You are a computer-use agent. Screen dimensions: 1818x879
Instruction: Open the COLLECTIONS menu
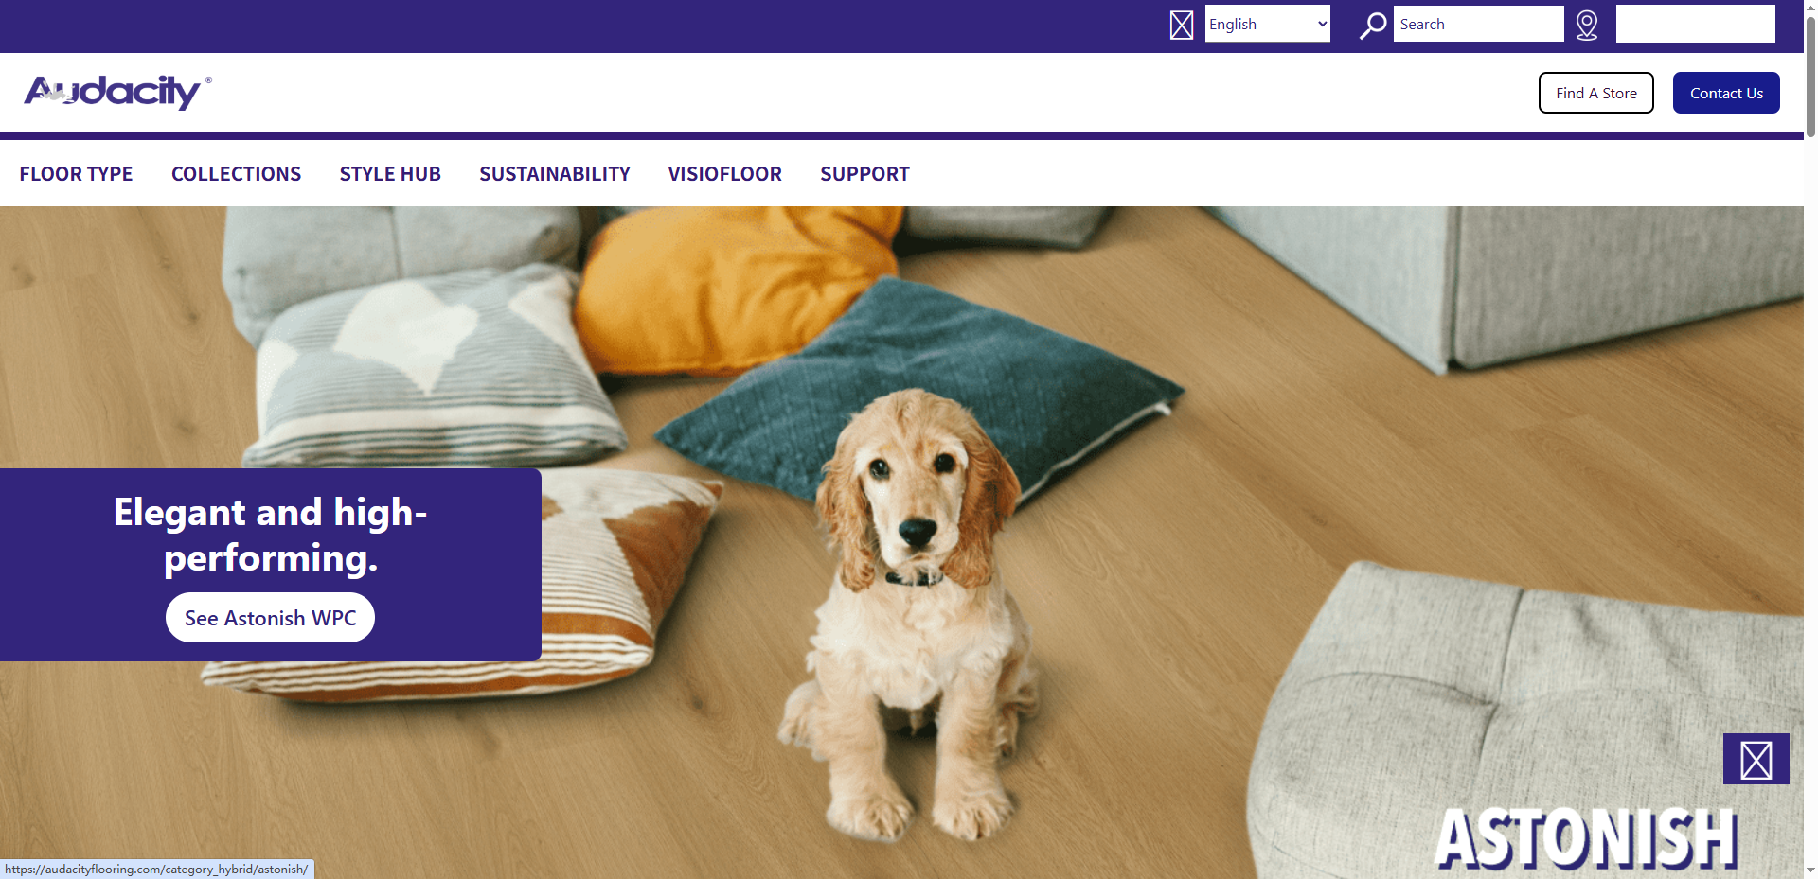click(x=236, y=174)
